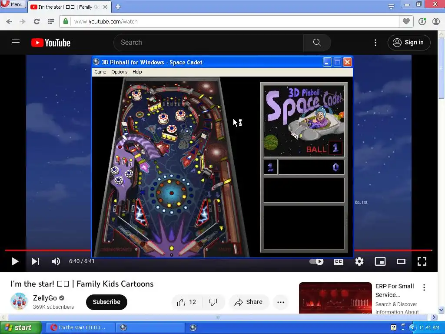Open the Options menu in 3D Pinball
The width and height of the screenshot is (445, 334).
[119, 72]
